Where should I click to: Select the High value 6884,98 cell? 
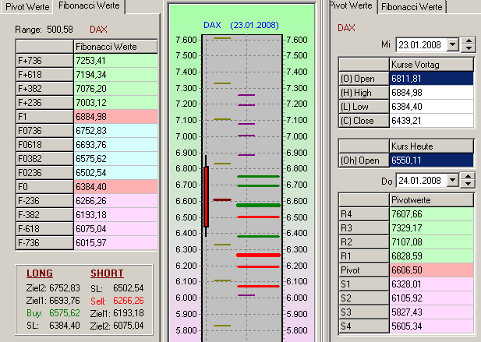click(x=431, y=93)
